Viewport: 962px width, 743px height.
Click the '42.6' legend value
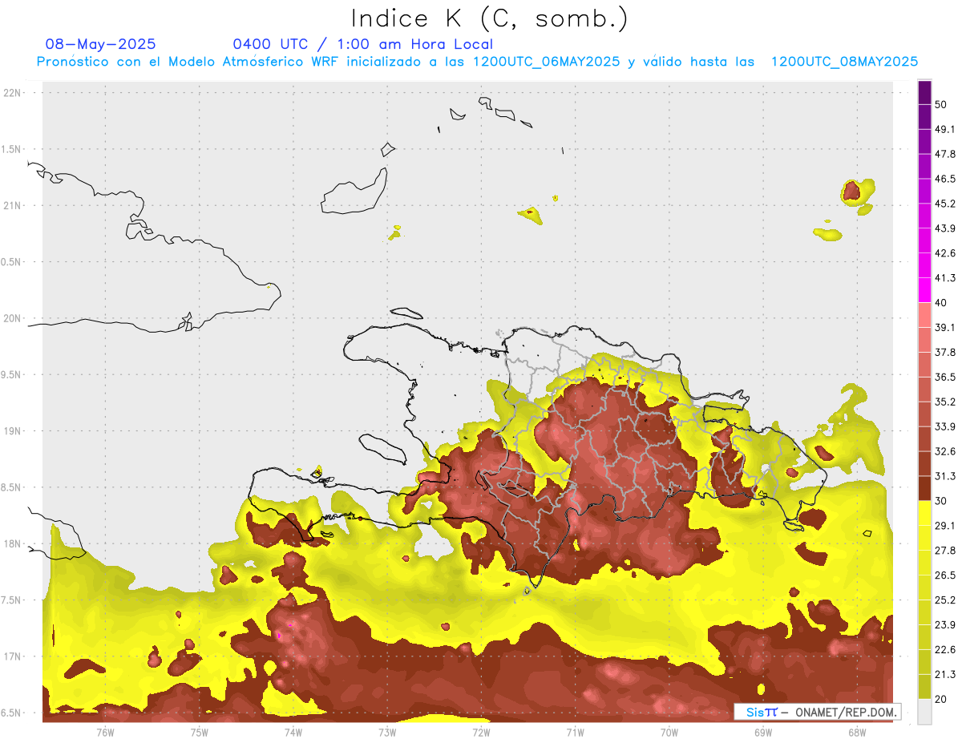coord(945,253)
